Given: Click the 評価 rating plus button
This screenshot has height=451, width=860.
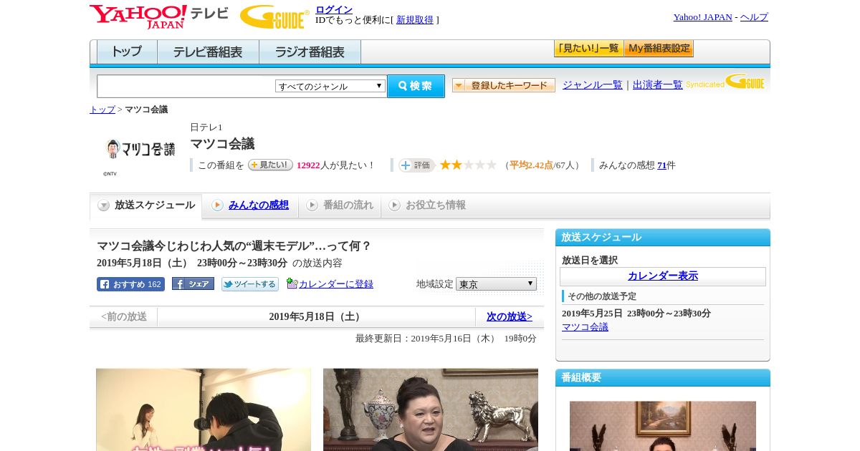Looking at the screenshot, I should (x=417, y=165).
